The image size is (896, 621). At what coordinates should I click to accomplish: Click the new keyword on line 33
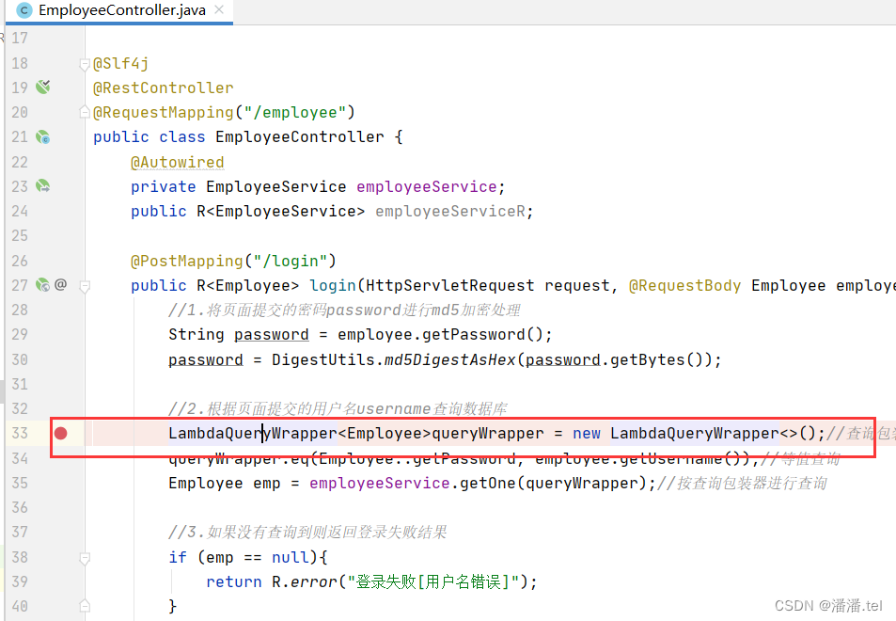click(587, 433)
